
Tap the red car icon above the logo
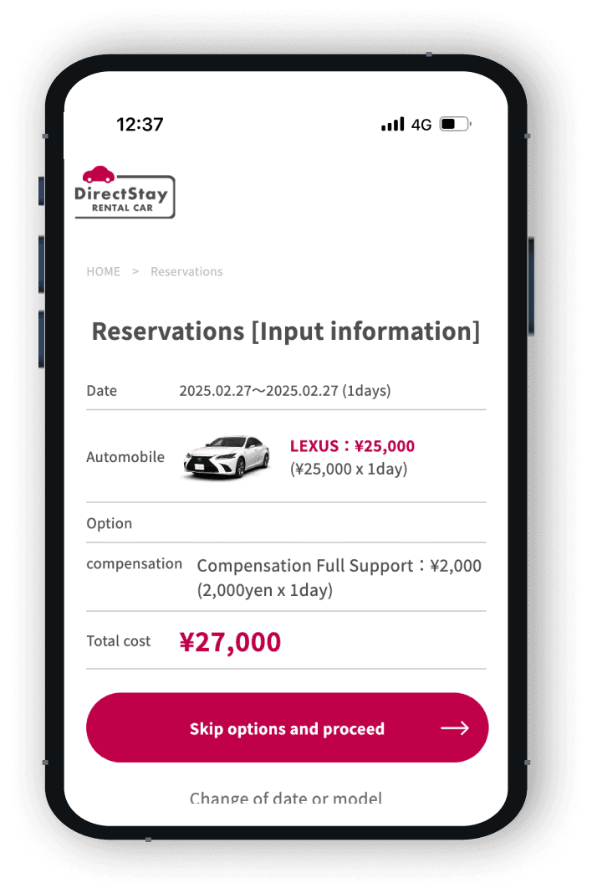click(x=99, y=174)
